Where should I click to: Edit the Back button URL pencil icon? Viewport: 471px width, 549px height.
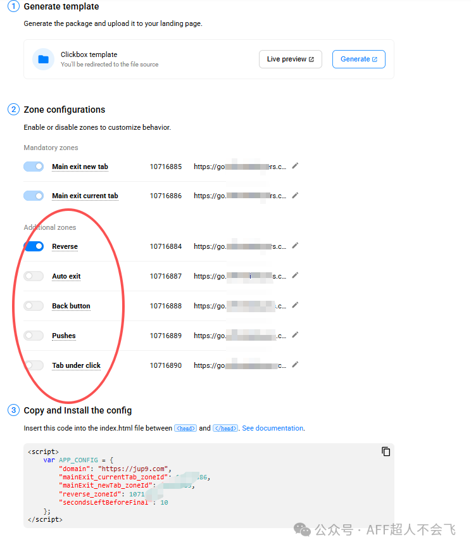coord(296,305)
